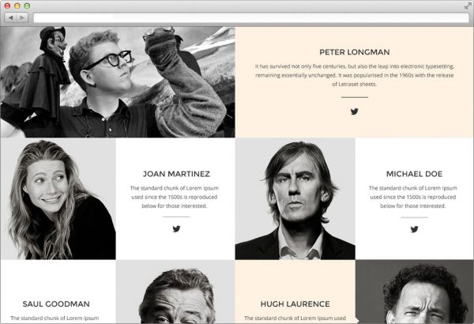Open Joan Martinez's Twitter icon
474x324 pixels.
(176, 229)
